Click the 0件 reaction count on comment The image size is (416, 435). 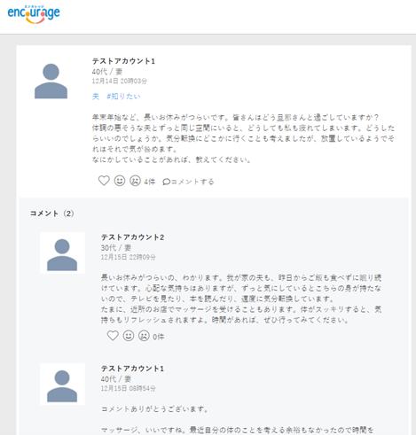click(x=159, y=337)
